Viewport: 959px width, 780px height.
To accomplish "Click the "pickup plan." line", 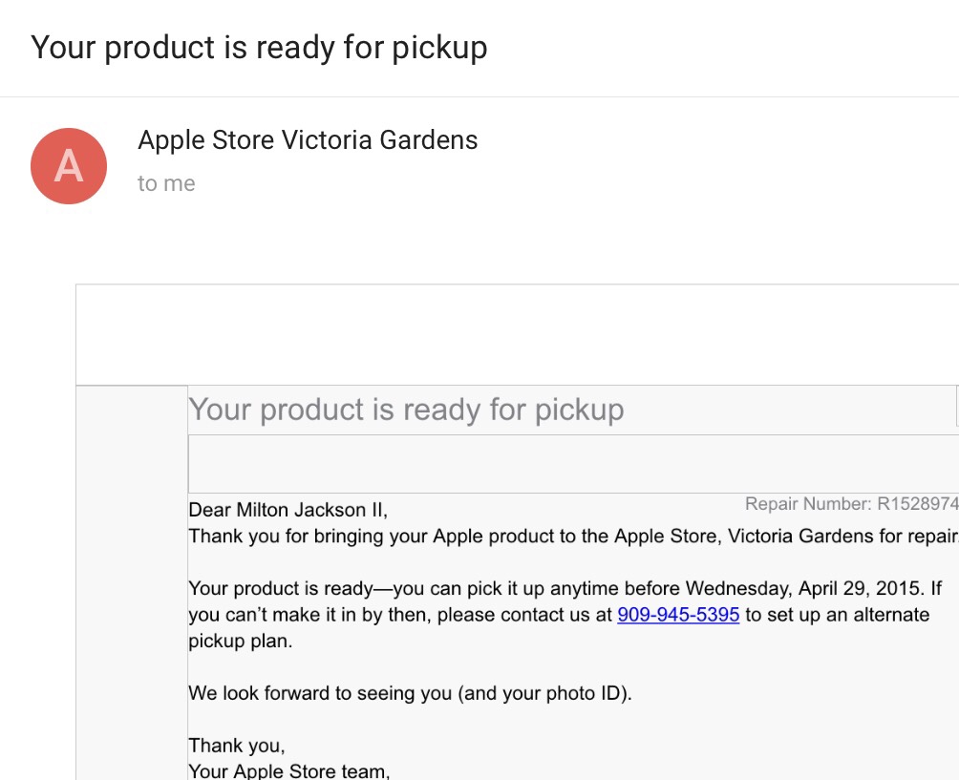I will [x=241, y=641].
